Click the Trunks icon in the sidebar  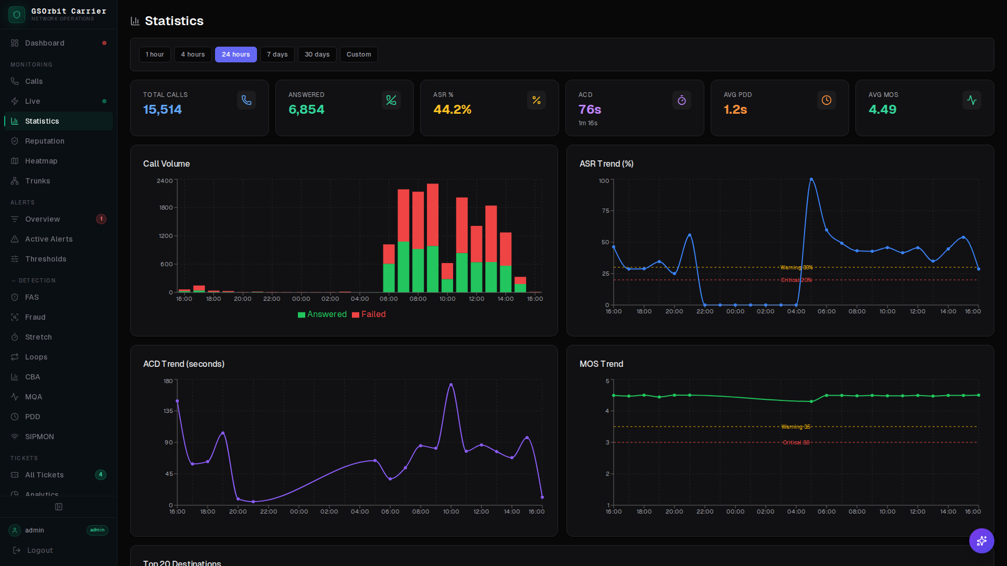tap(15, 181)
